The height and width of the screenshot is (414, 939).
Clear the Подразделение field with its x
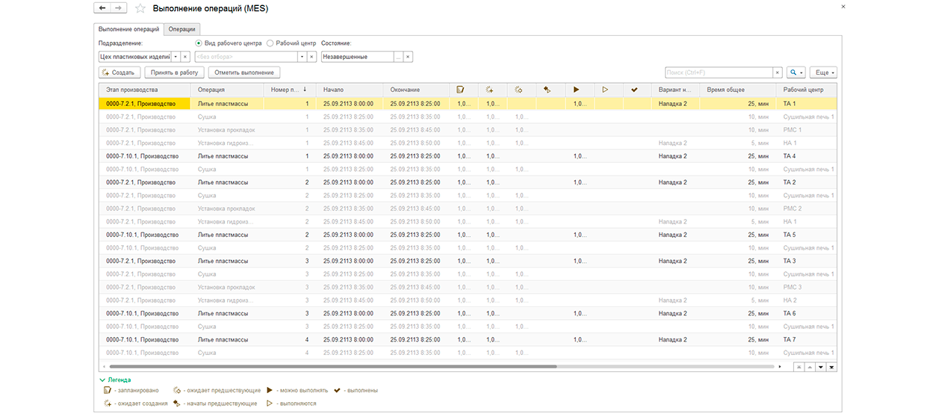[x=185, y=57]
